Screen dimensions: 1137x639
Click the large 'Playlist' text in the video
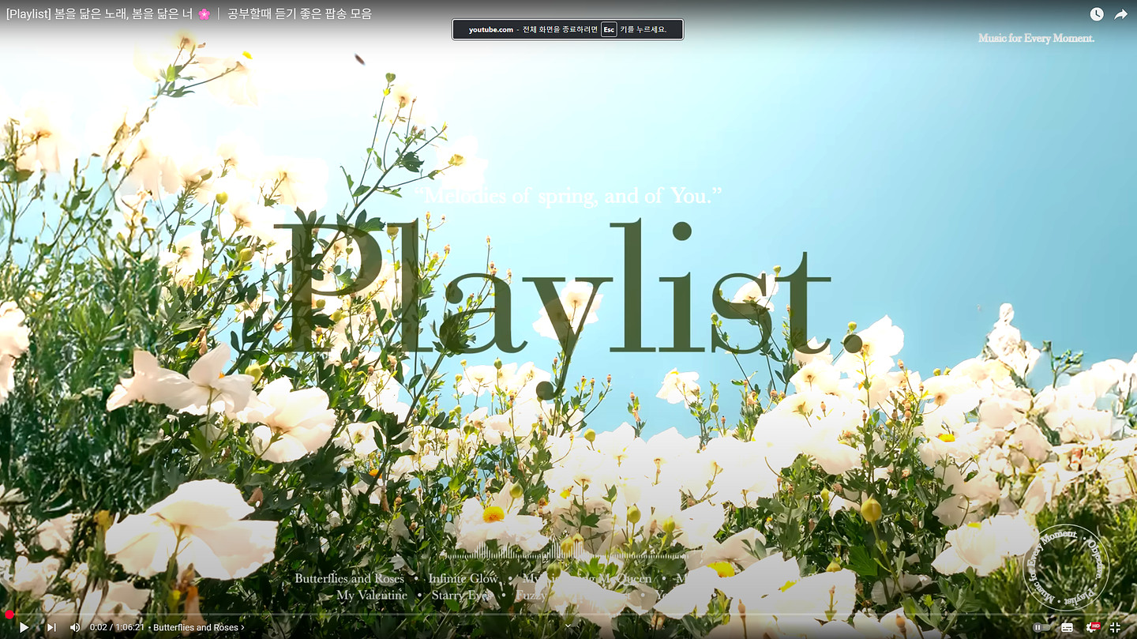tap(551, 292)
